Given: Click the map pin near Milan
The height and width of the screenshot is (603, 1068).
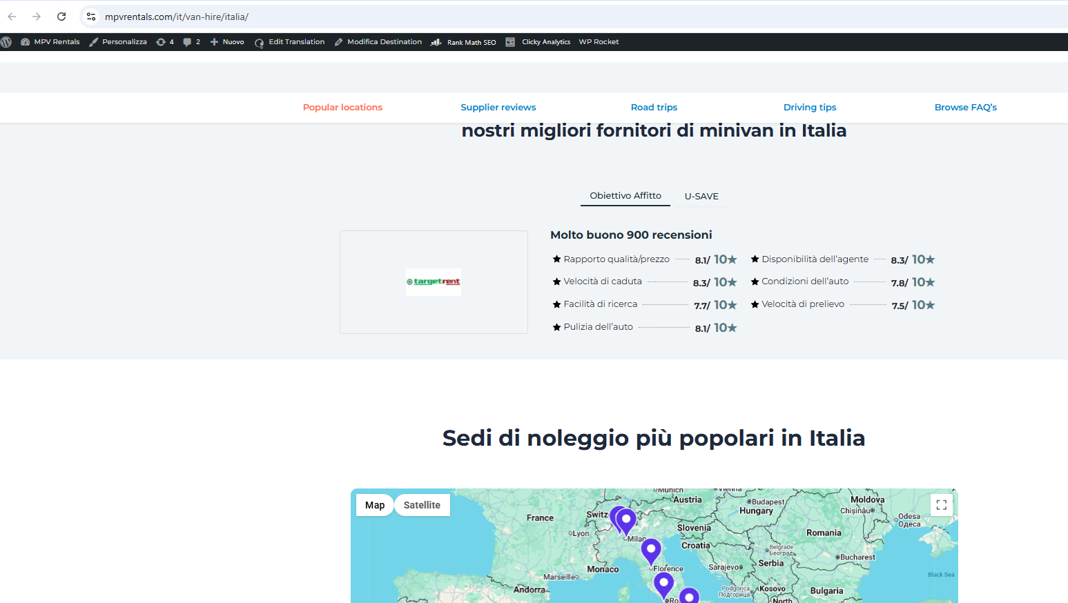Looking at the screenshot, I should (x=626, y=520).
